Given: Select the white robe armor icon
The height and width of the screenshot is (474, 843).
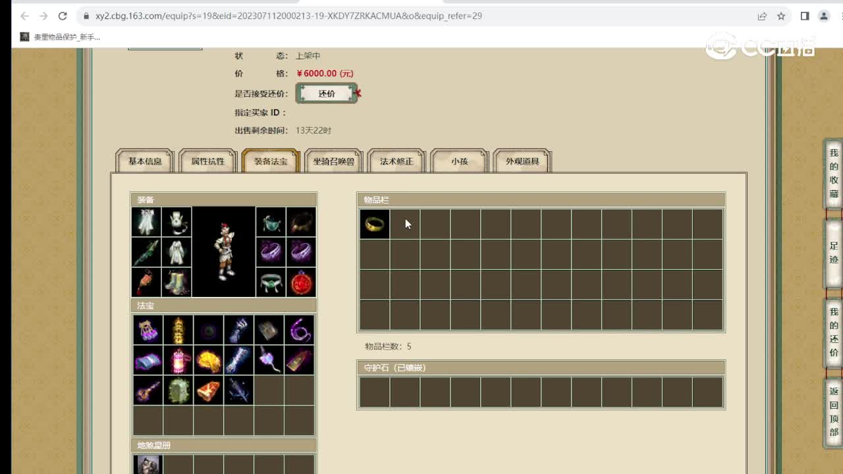Looking at the screenshot, I should (x=177, y=252).
